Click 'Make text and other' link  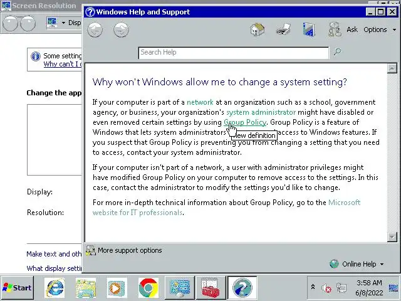tap(54, 254)
